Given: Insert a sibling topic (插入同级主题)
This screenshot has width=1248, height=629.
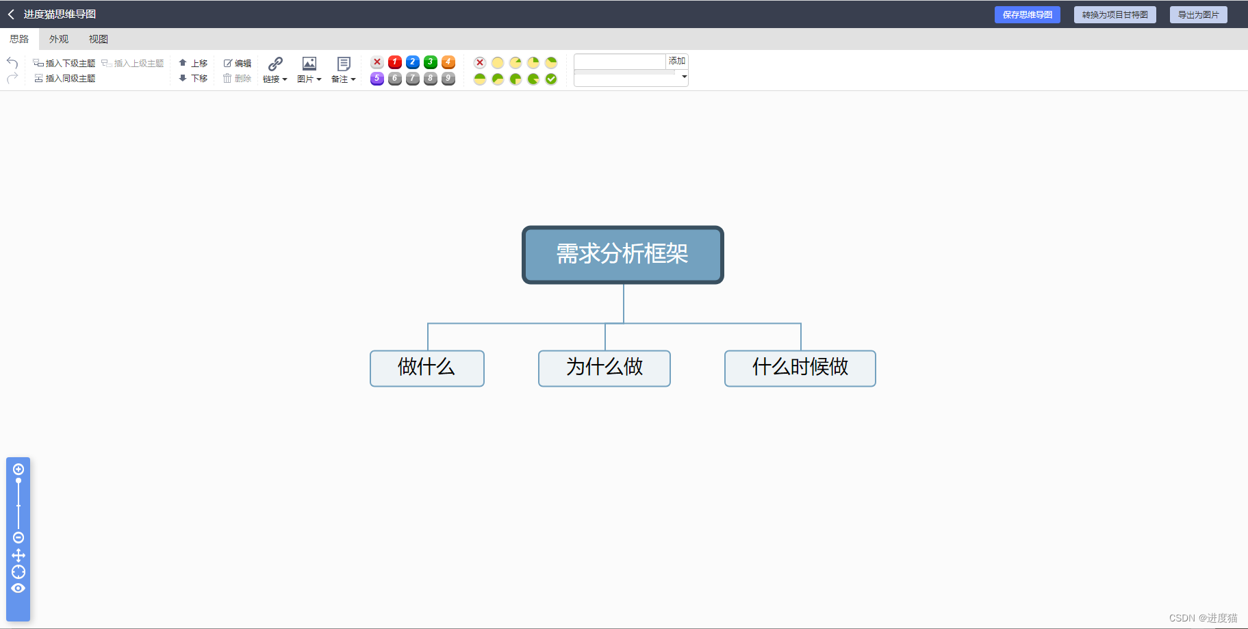Looking at the screenshot, I should (x=64, y=79).
